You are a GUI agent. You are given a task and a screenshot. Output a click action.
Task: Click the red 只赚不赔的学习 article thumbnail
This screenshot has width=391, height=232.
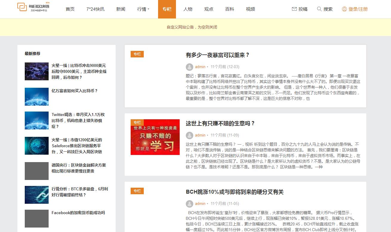pos(155,137)
